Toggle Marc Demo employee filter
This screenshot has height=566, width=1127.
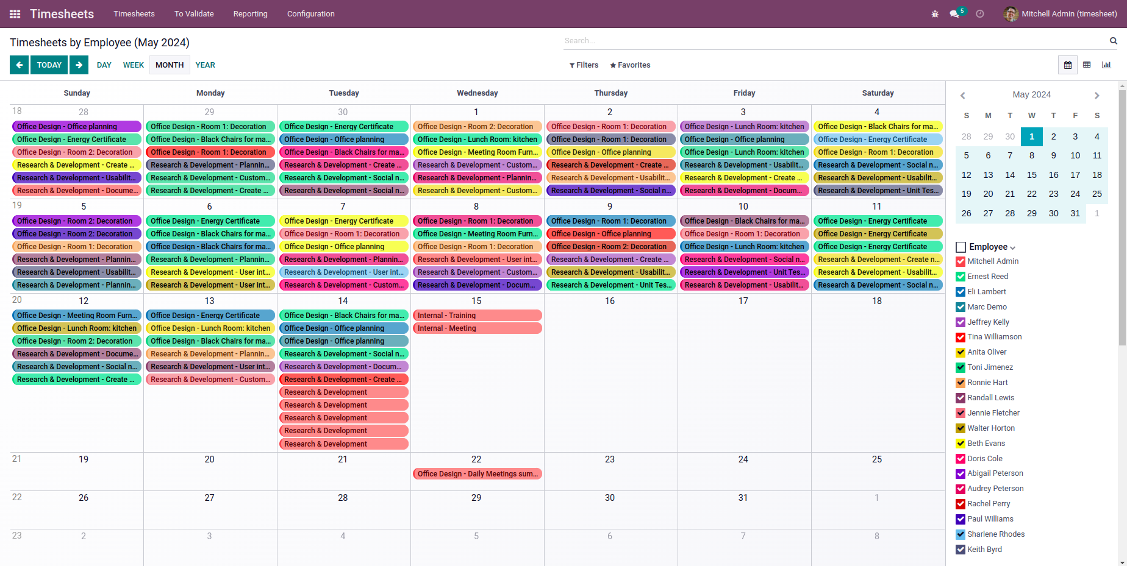[x=961, y=307]
